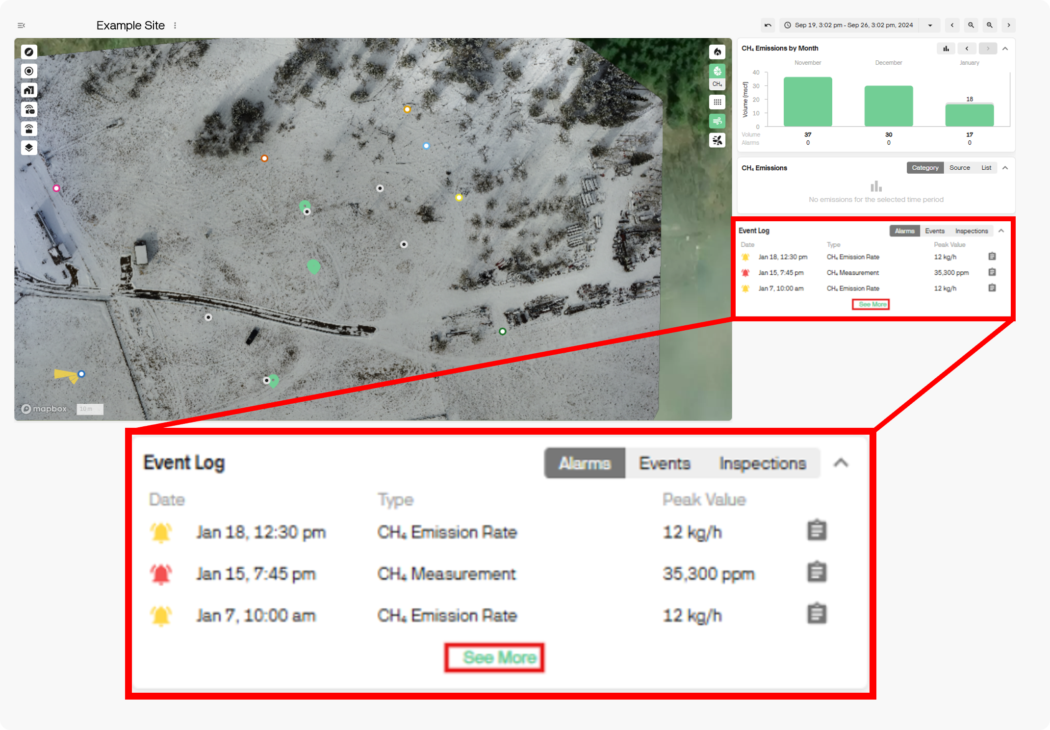Viewport: 1050px width, 730px height.
Task: Click the November emissions bar
Action: tap(807, 102)
